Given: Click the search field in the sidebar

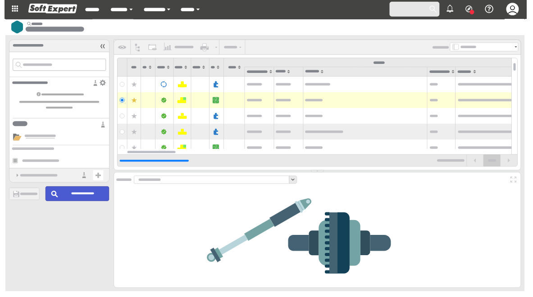Looking at the screenshot, I should [59, 64].
